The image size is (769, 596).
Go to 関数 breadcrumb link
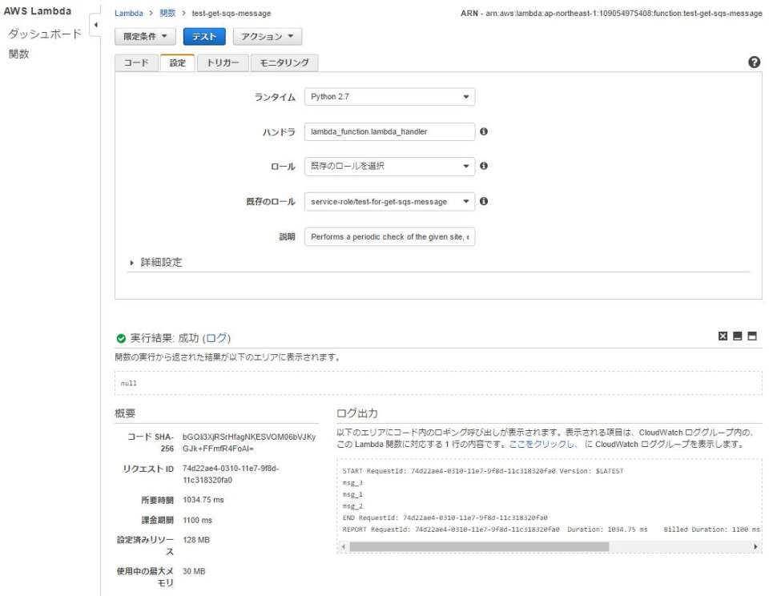point(167,14)
